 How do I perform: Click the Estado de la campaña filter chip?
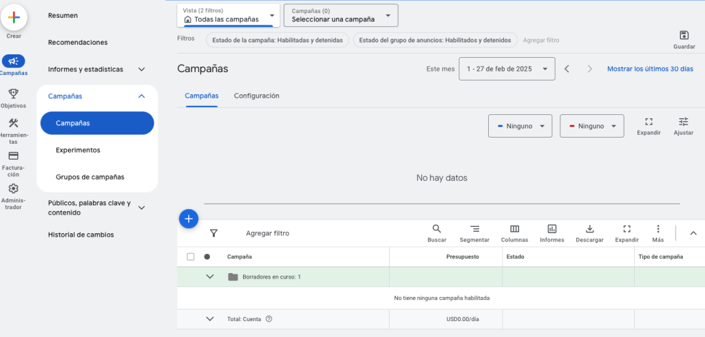pyautogui.click(x=277, y=40)
